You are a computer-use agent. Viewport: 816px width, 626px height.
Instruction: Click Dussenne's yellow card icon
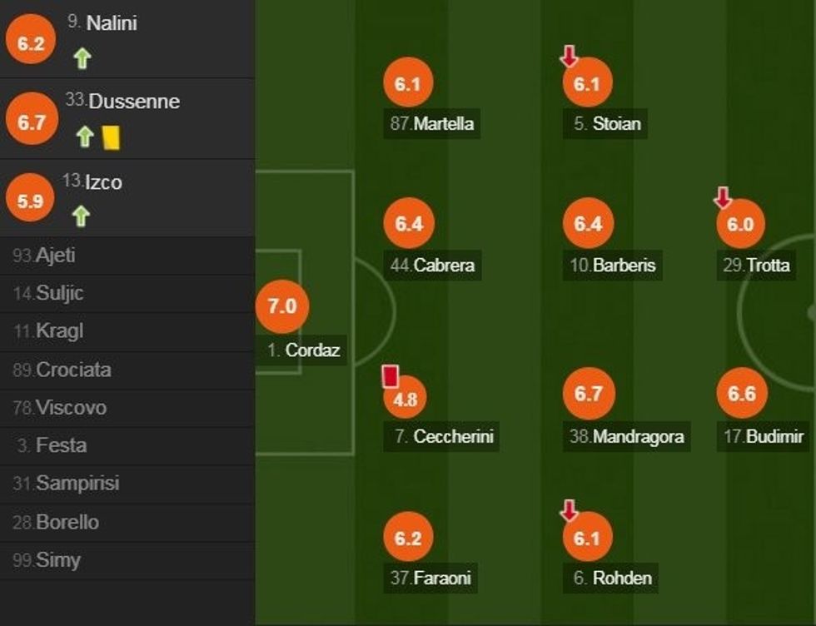pyautogui.click(x=111, y=137)
